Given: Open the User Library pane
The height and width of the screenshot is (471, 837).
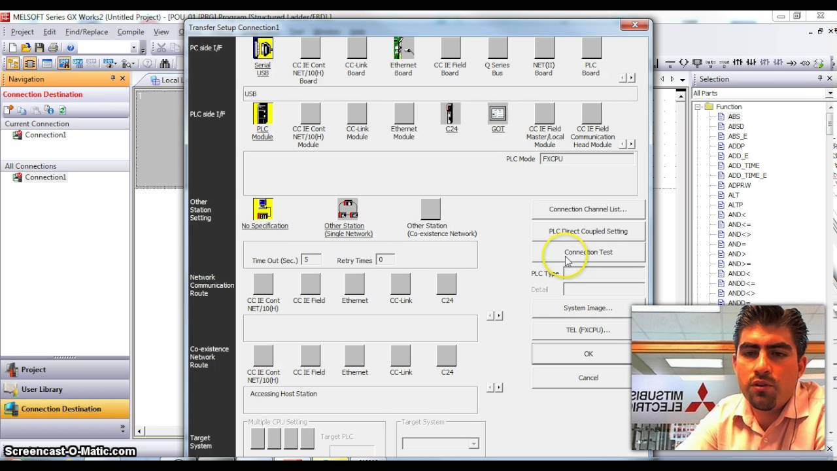Looking at the screenshot, I should tap(65, 389).
